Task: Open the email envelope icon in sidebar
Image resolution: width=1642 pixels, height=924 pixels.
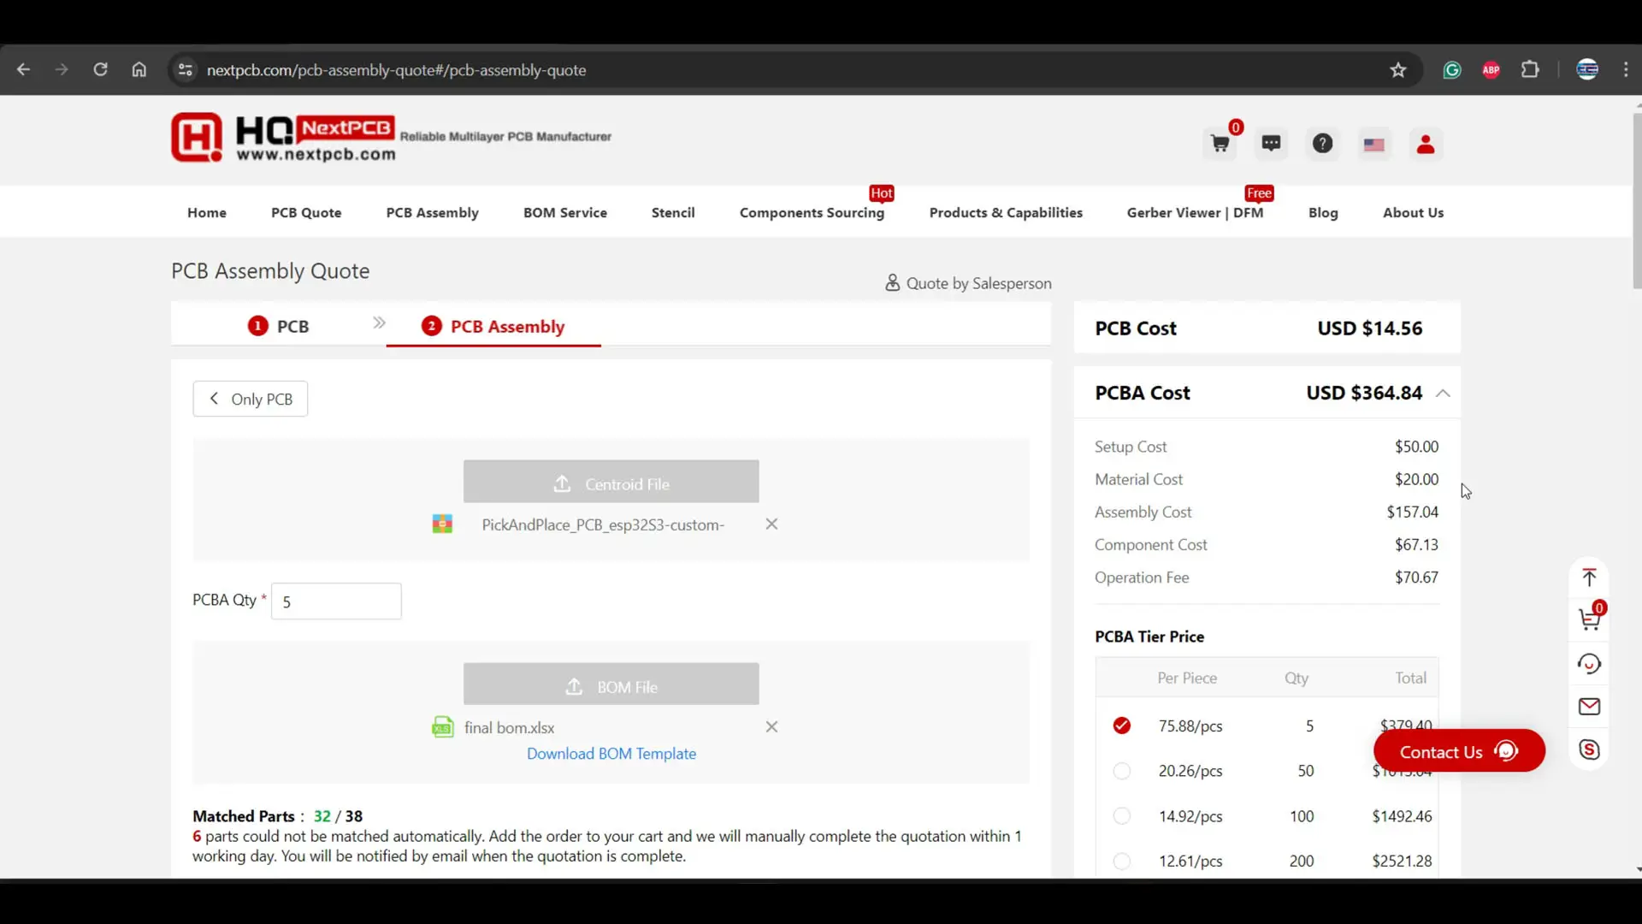Action: [1589, 707]
